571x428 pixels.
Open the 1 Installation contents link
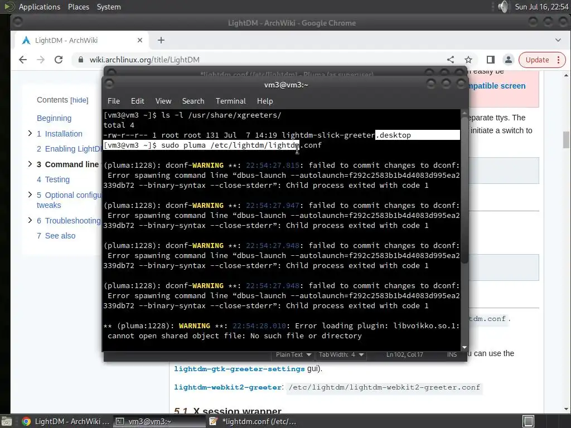click(59, 134)
